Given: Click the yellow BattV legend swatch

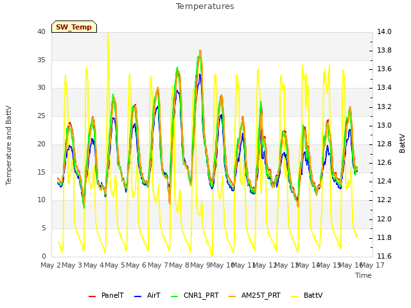Looking at the screenshot, I should [295, 296].
